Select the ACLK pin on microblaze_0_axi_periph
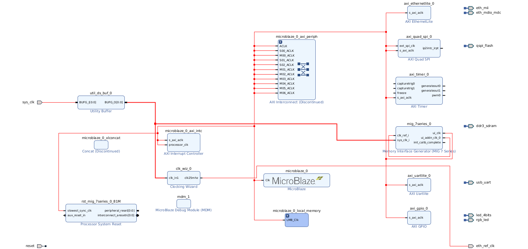528x249 pixels. (x=284, y=46)
